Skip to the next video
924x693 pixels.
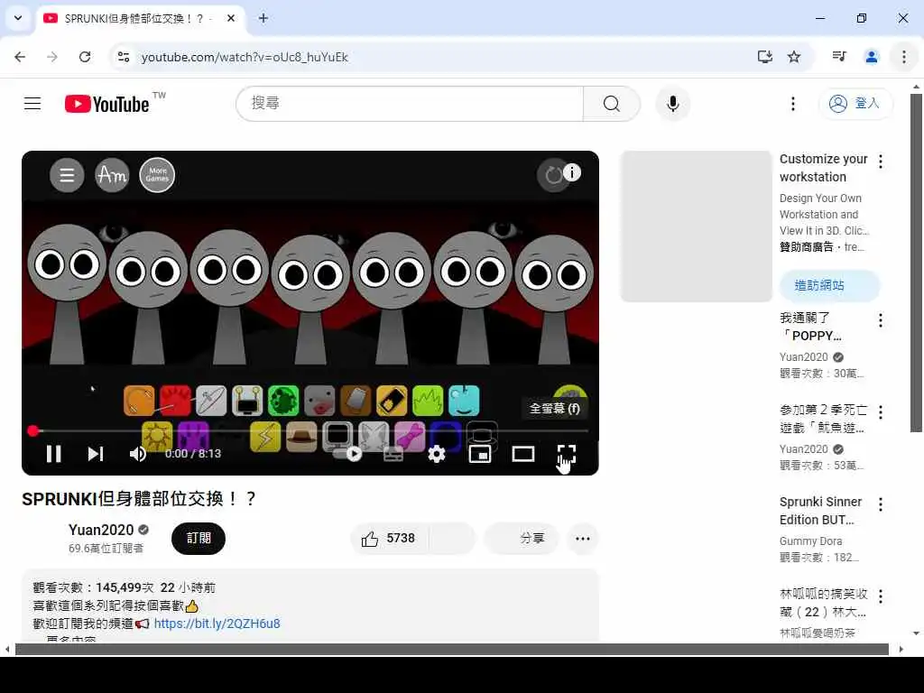pos(96,454)
